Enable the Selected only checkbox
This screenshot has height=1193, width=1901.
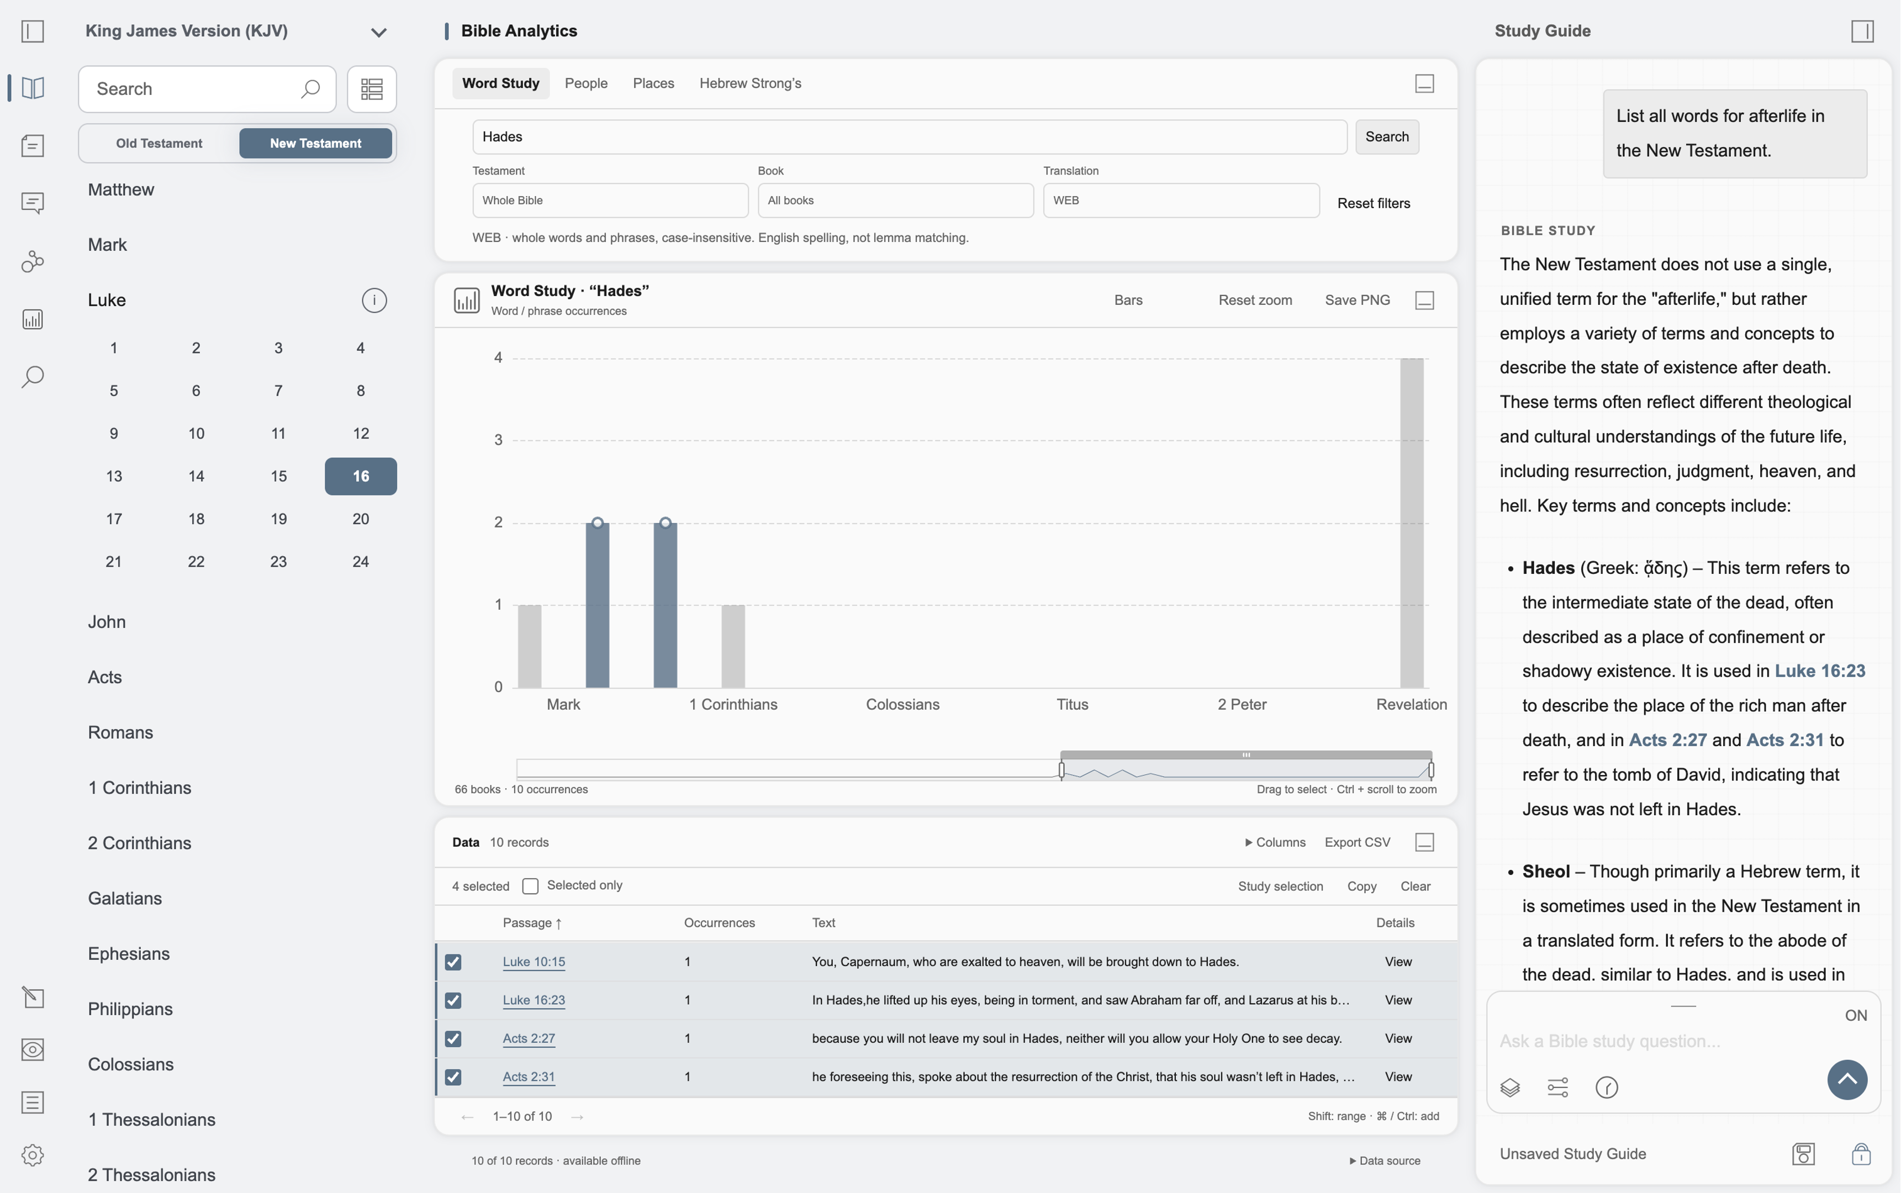530,886
